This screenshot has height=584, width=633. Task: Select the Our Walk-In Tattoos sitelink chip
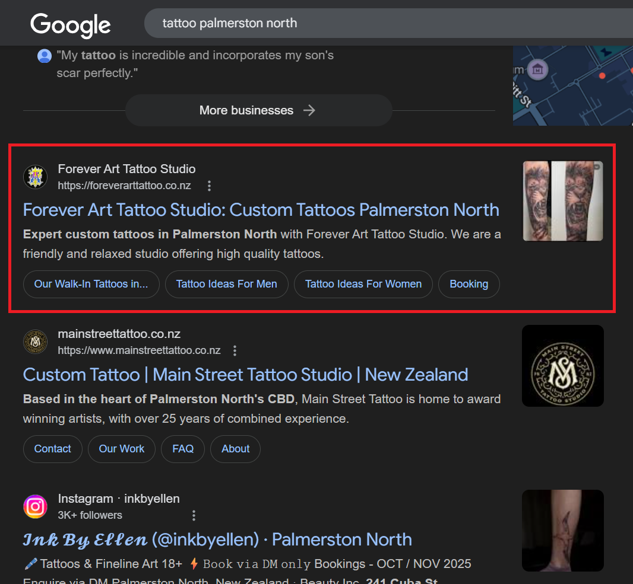(91, 284)
